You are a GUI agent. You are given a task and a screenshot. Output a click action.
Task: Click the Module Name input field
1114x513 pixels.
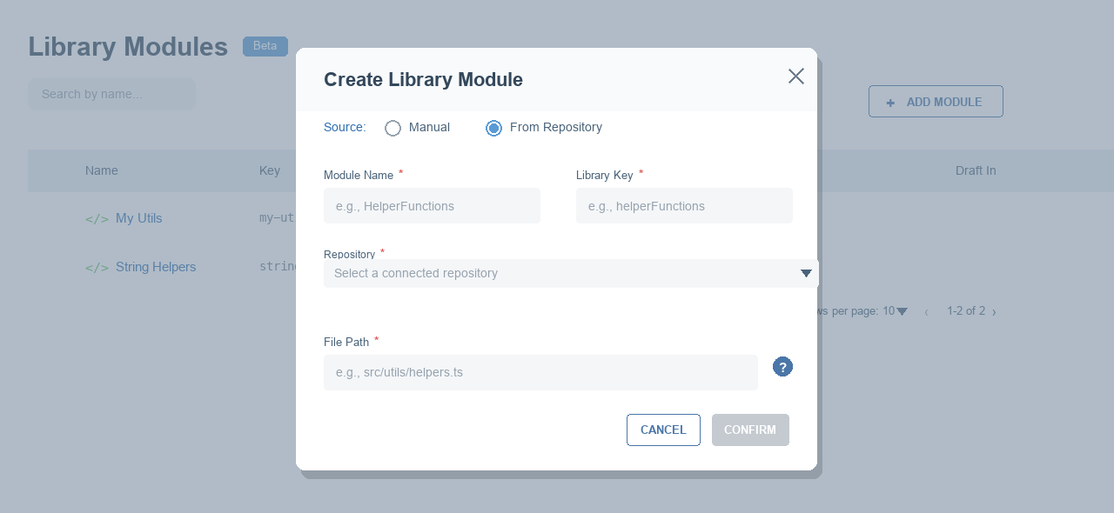pyautogui.click(x=432, y=206)
